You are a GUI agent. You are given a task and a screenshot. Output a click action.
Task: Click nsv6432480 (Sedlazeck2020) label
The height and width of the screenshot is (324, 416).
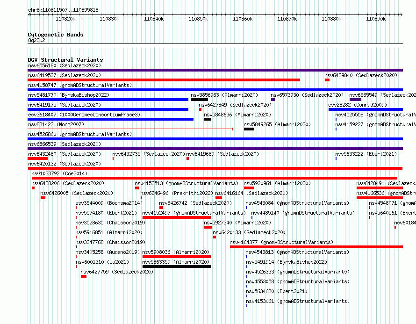[x=65, y=154]
